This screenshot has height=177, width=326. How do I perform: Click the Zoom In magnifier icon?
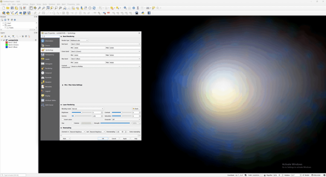[39, 8]
